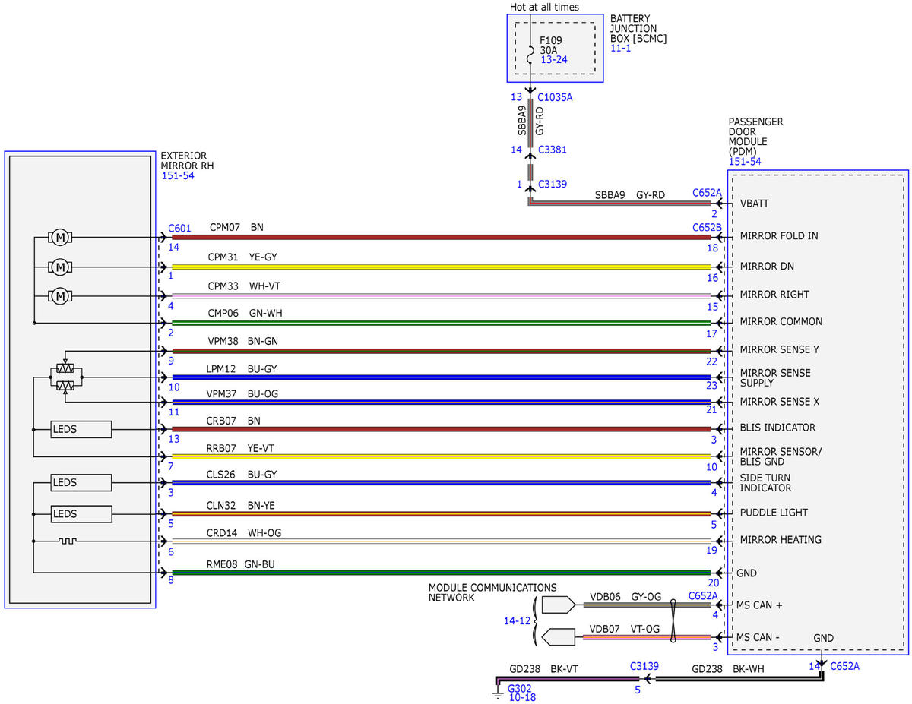
Task: Select the top mirror fold motor symbol
Action: 59,238
